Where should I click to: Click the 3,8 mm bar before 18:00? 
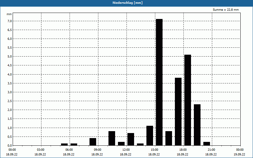coord(178,112)
